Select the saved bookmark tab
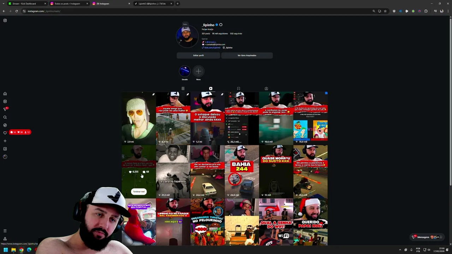452x254 pixels. tap(238, 89)
